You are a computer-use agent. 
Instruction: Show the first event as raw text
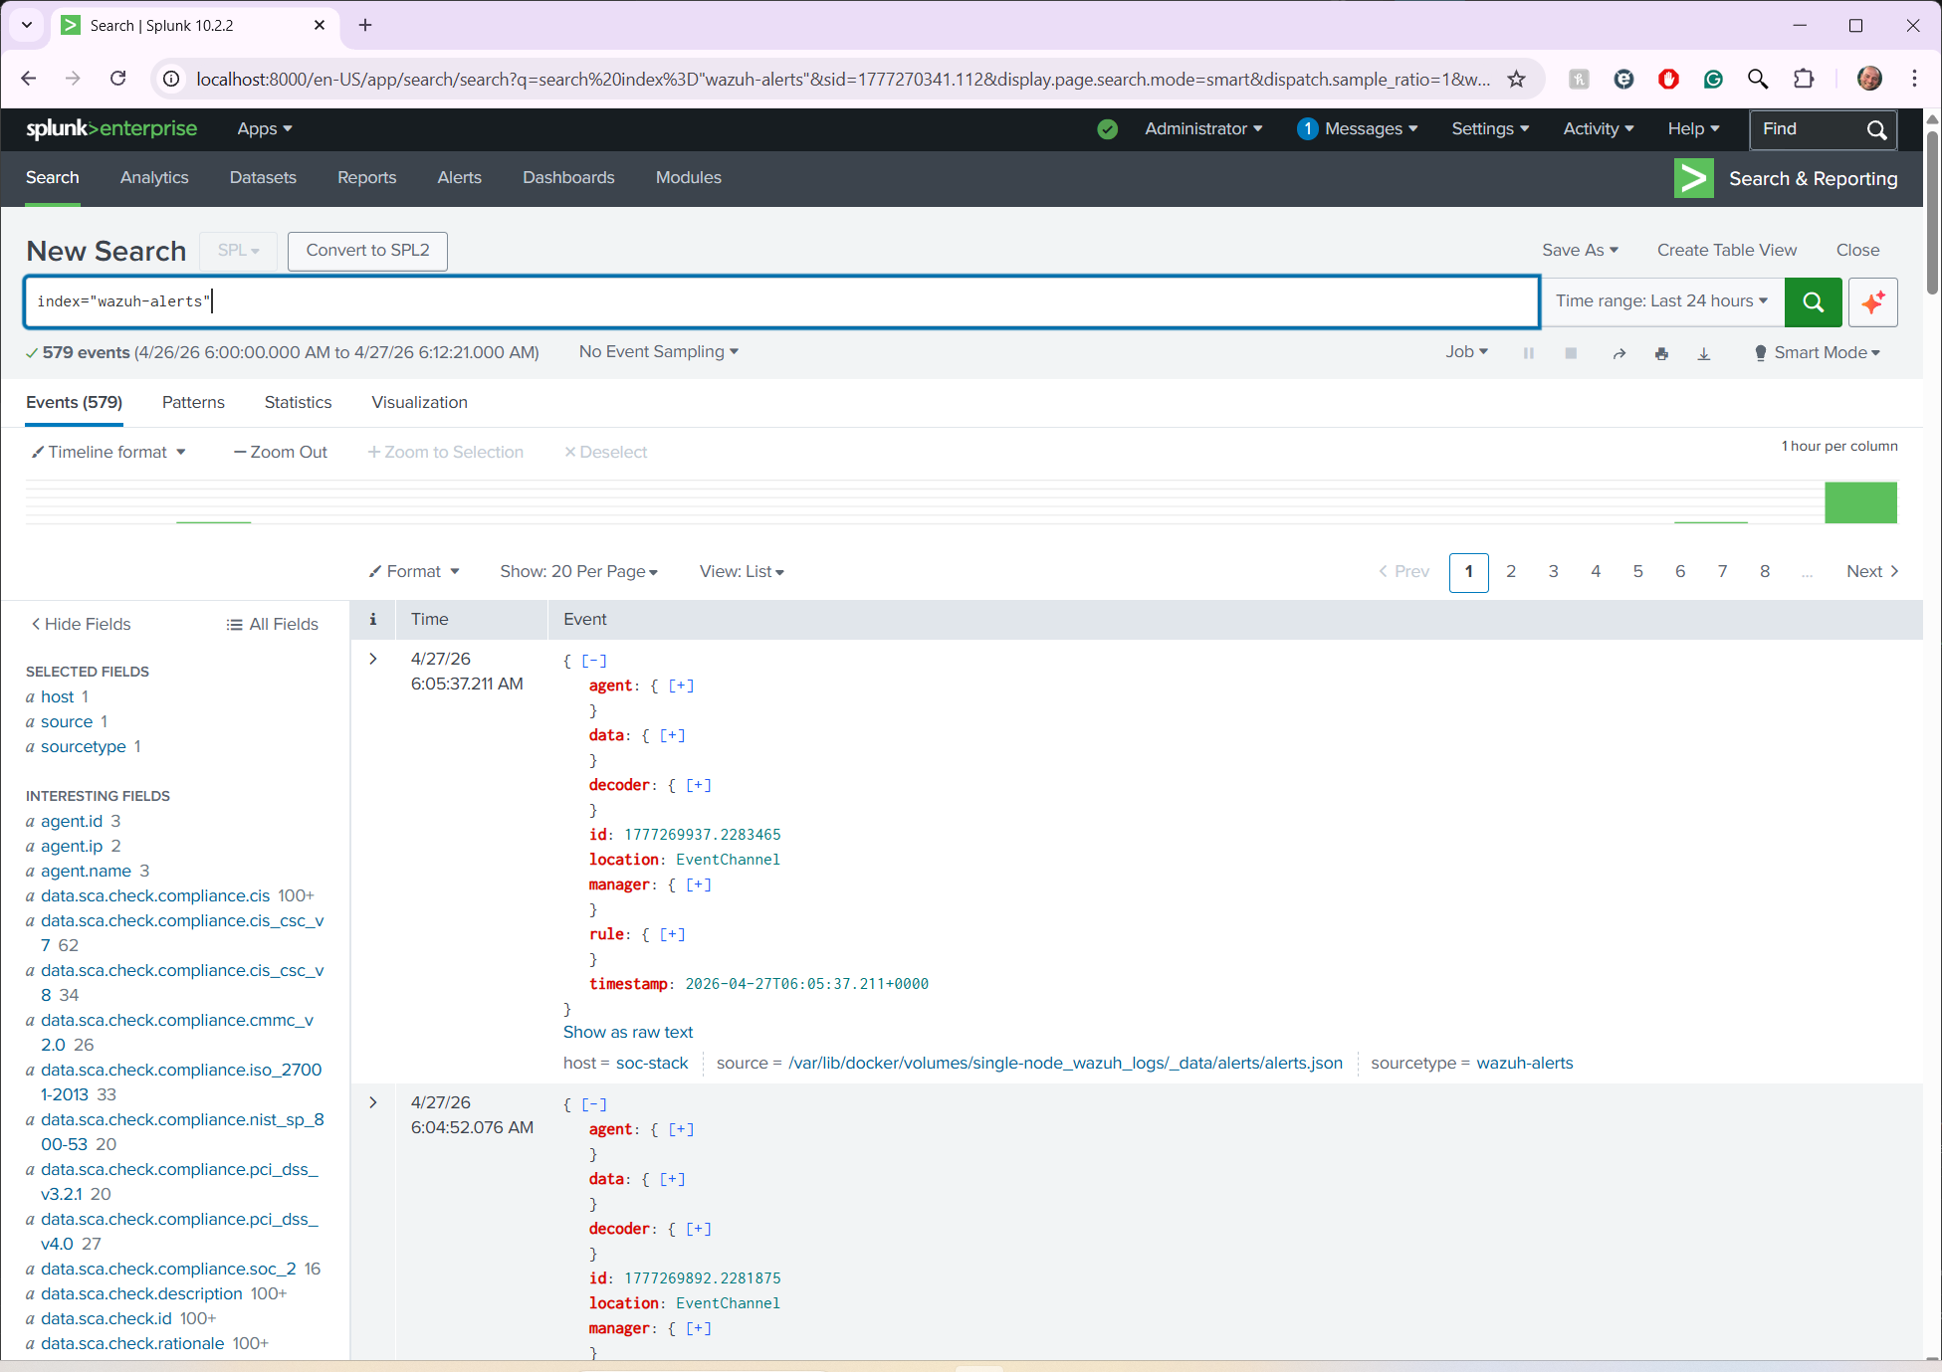pos(627,1032)
